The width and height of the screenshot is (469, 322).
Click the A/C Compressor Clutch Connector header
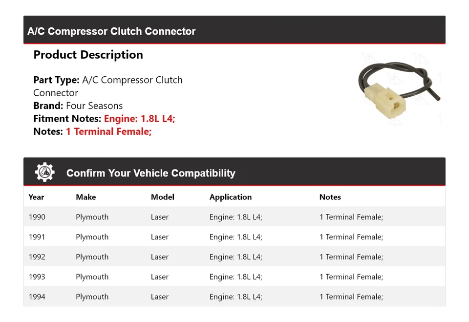pos(111,31)
